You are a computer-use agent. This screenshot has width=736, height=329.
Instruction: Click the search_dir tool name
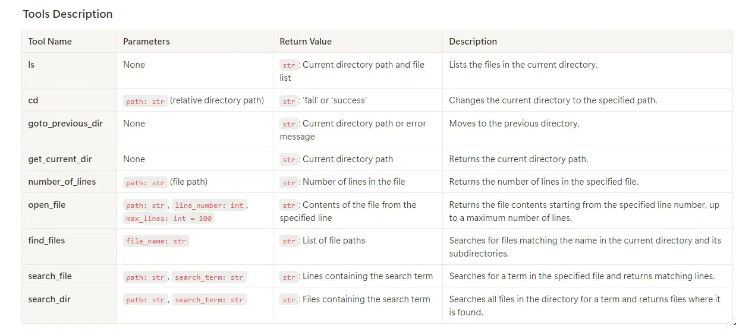pos(49,299)
